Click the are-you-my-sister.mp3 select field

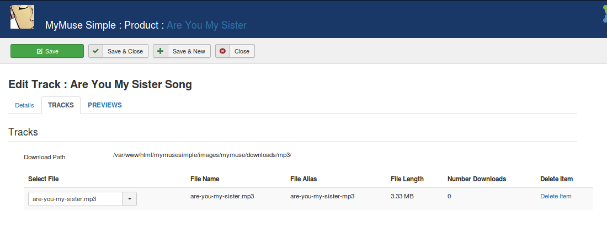click(x=75, y=199)
